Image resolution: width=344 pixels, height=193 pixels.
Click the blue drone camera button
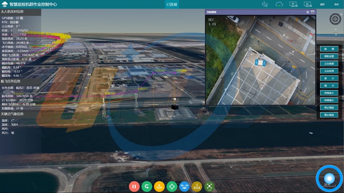pyautogui.click(x=184, y=187)
